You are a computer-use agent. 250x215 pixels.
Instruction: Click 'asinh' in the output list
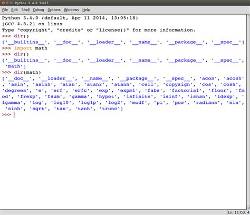coord(43,84)
